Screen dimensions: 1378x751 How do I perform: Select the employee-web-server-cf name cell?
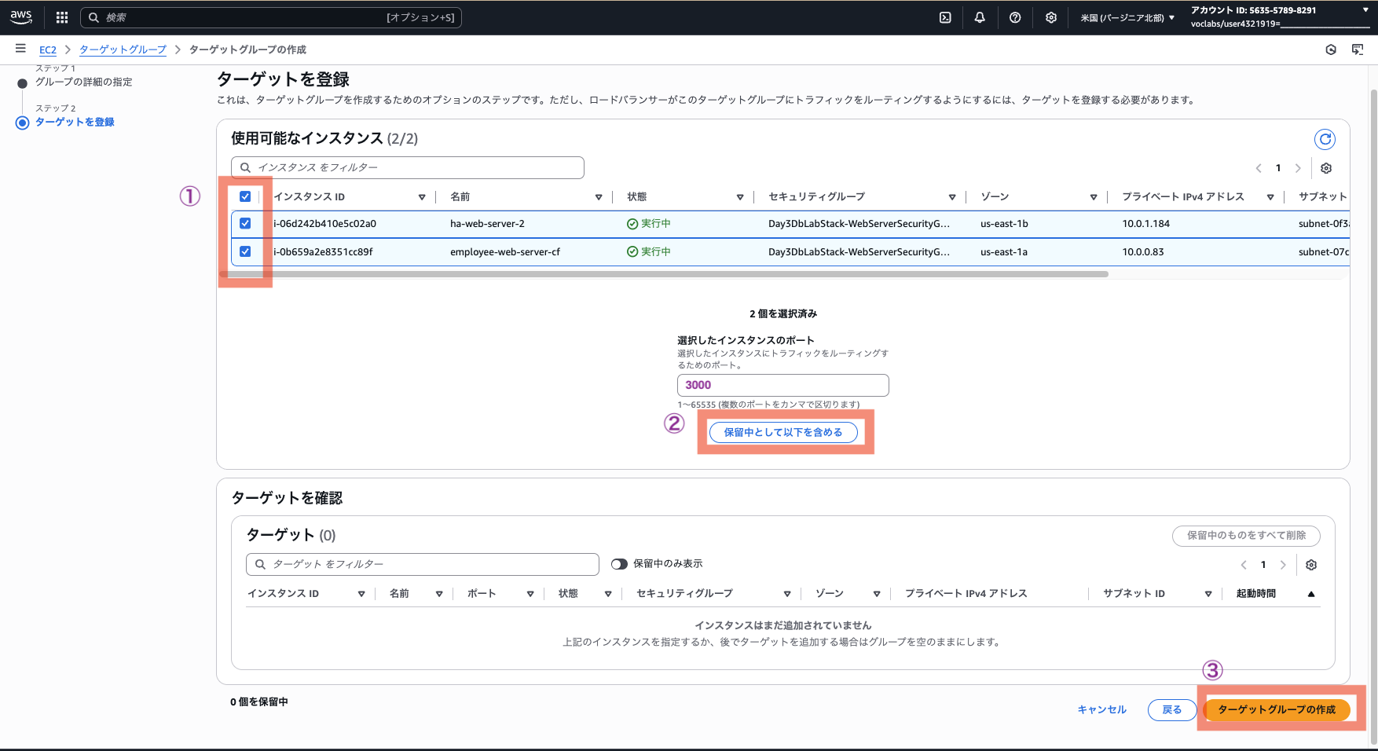[505, 252]
